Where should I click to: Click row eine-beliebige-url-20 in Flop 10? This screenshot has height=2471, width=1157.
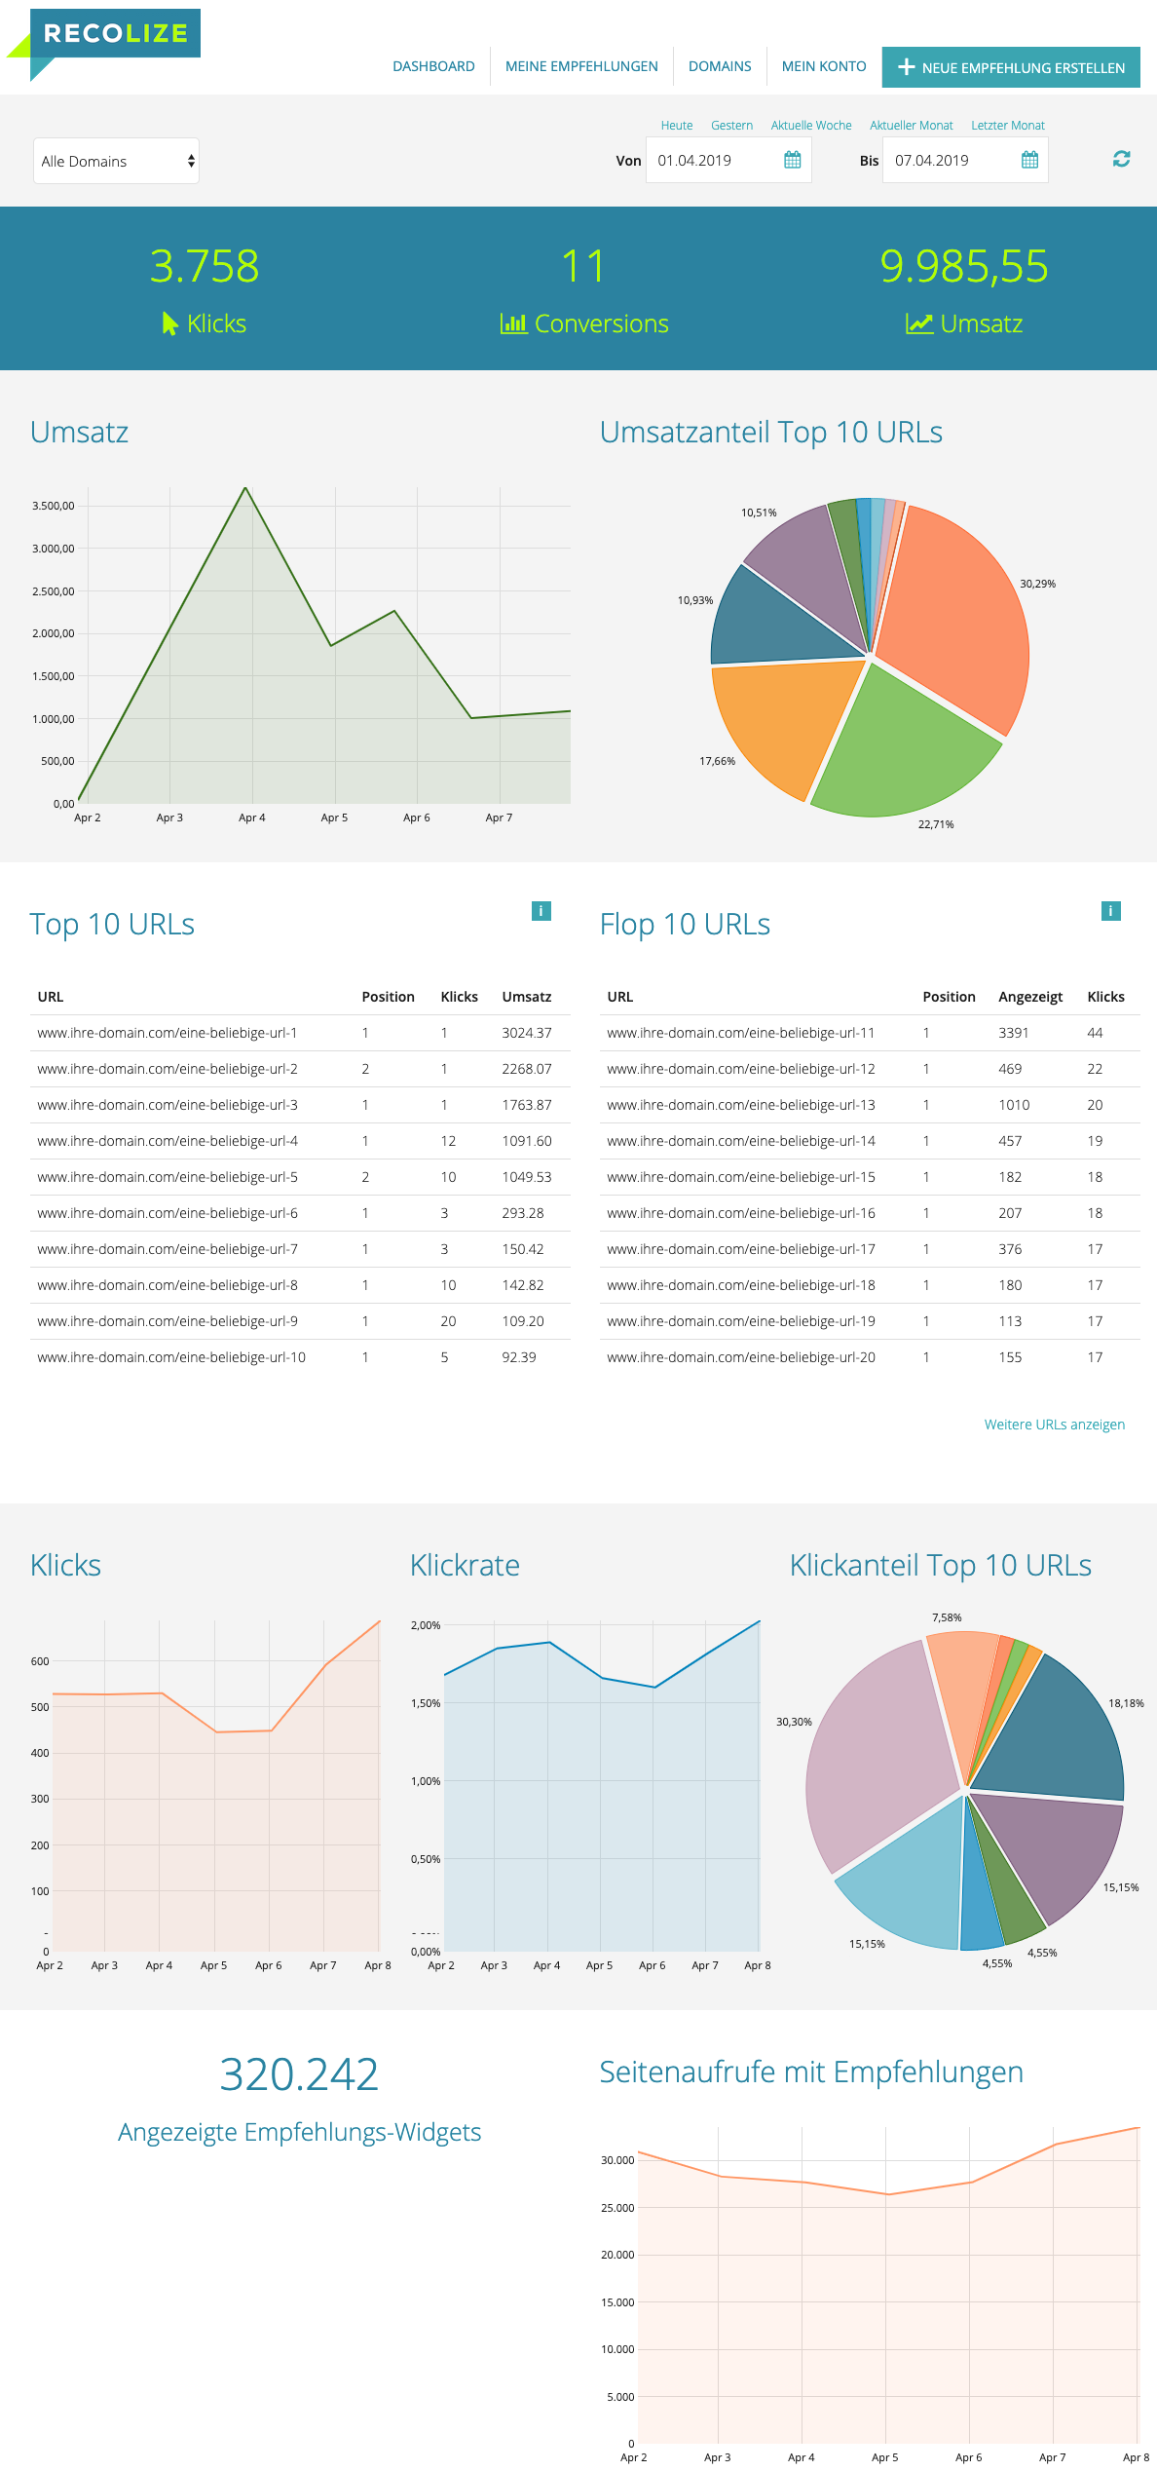[870, 1357]
